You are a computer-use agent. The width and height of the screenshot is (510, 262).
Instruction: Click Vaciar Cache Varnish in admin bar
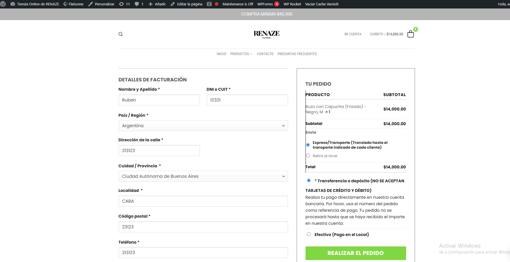tap(322, 4)
